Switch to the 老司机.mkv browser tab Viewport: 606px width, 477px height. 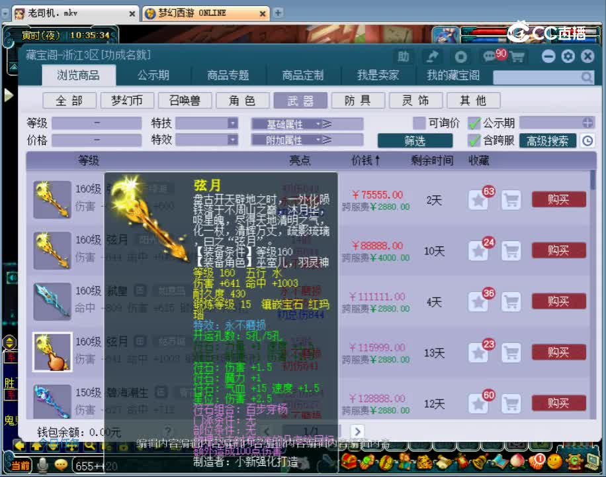click(75, 13)
